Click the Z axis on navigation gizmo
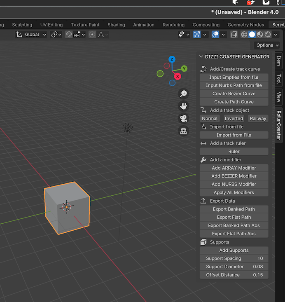Image resolution: width=285 pixels, height=302 pixels. pyautogui.click(x=172, y=59)
